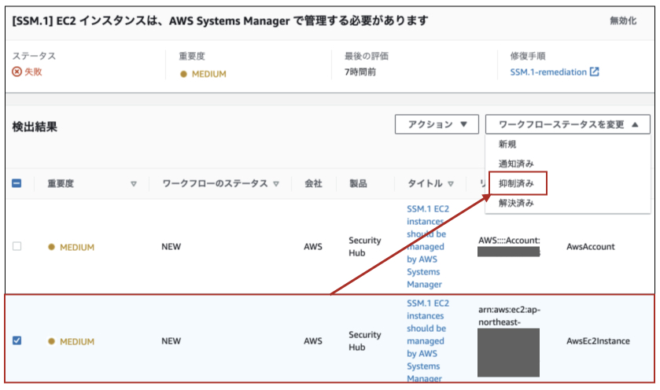Click the 検出結果 section heading
Screen dimensions: 660x390
pyautogui.click(x=35, y=127)
